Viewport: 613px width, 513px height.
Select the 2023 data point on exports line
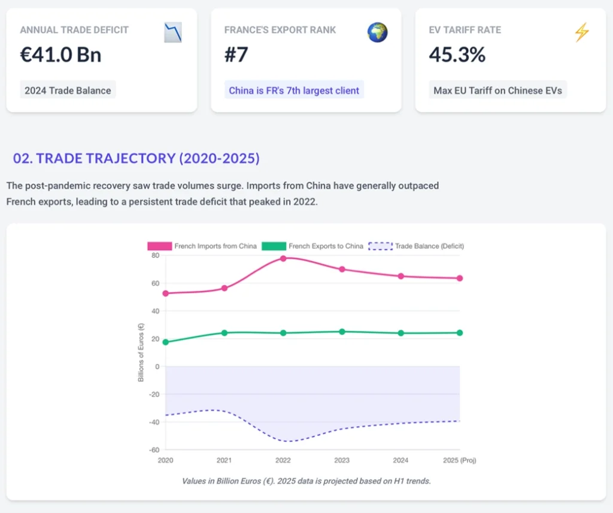(342, 332)
